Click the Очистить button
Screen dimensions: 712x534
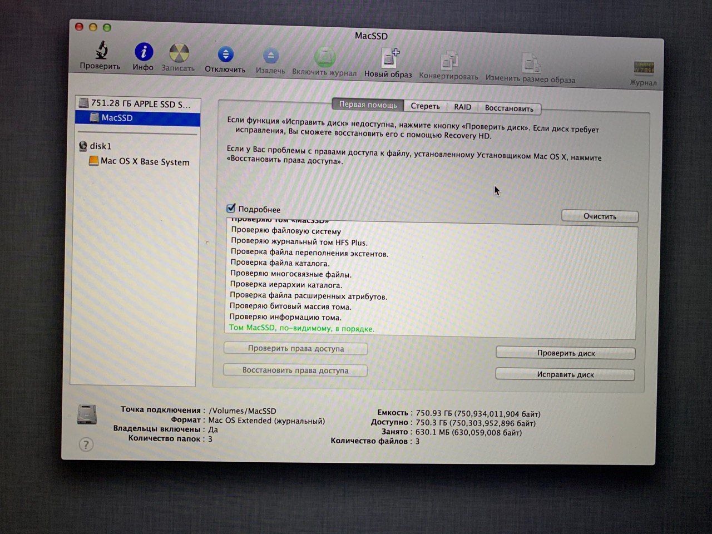point(600,216)
